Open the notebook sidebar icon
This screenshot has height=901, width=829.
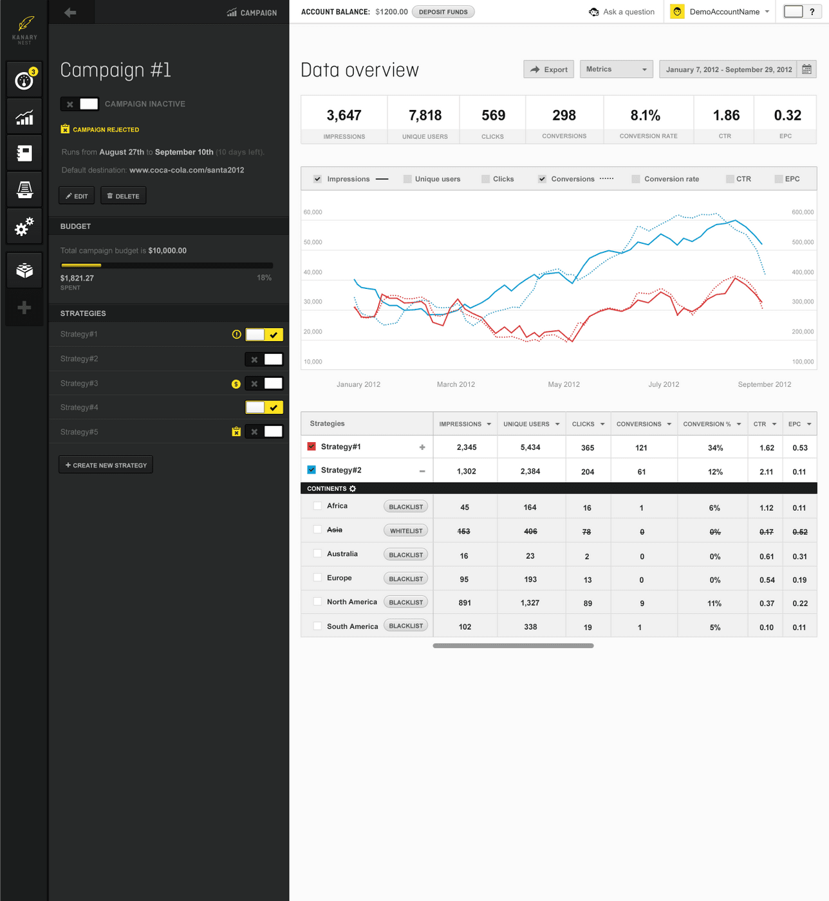coord(24,153)
